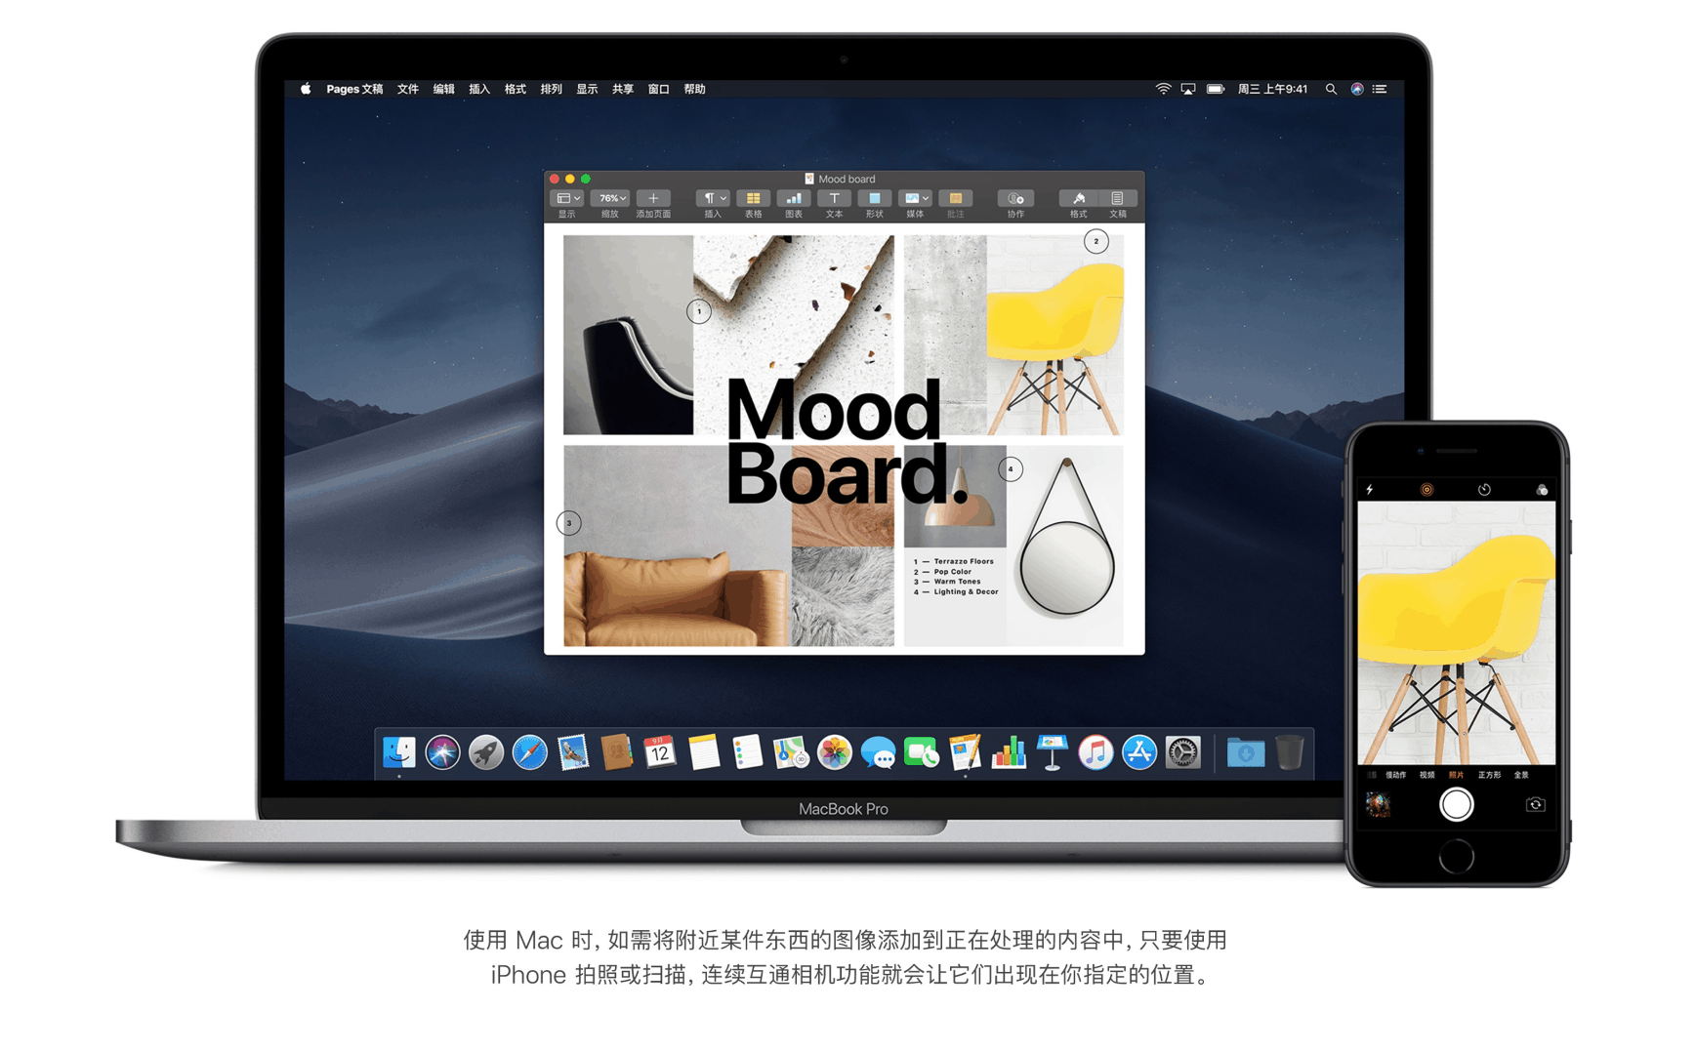Screen dimensions: 1695x1052
Task: Open the 显示 menu in the menu bar
Action: pyautogui.click(x=587, y=89)
